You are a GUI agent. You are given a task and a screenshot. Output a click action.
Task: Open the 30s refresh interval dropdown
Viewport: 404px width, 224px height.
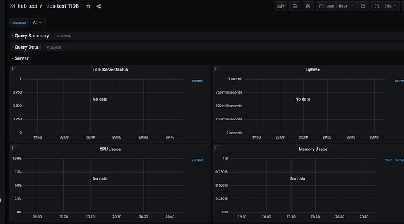click(391, 6)
